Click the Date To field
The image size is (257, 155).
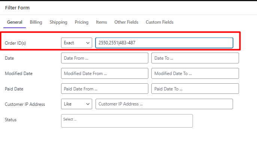(x=195, y=58)
